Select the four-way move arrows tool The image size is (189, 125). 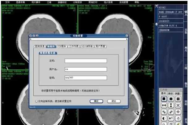coord(178,112)
